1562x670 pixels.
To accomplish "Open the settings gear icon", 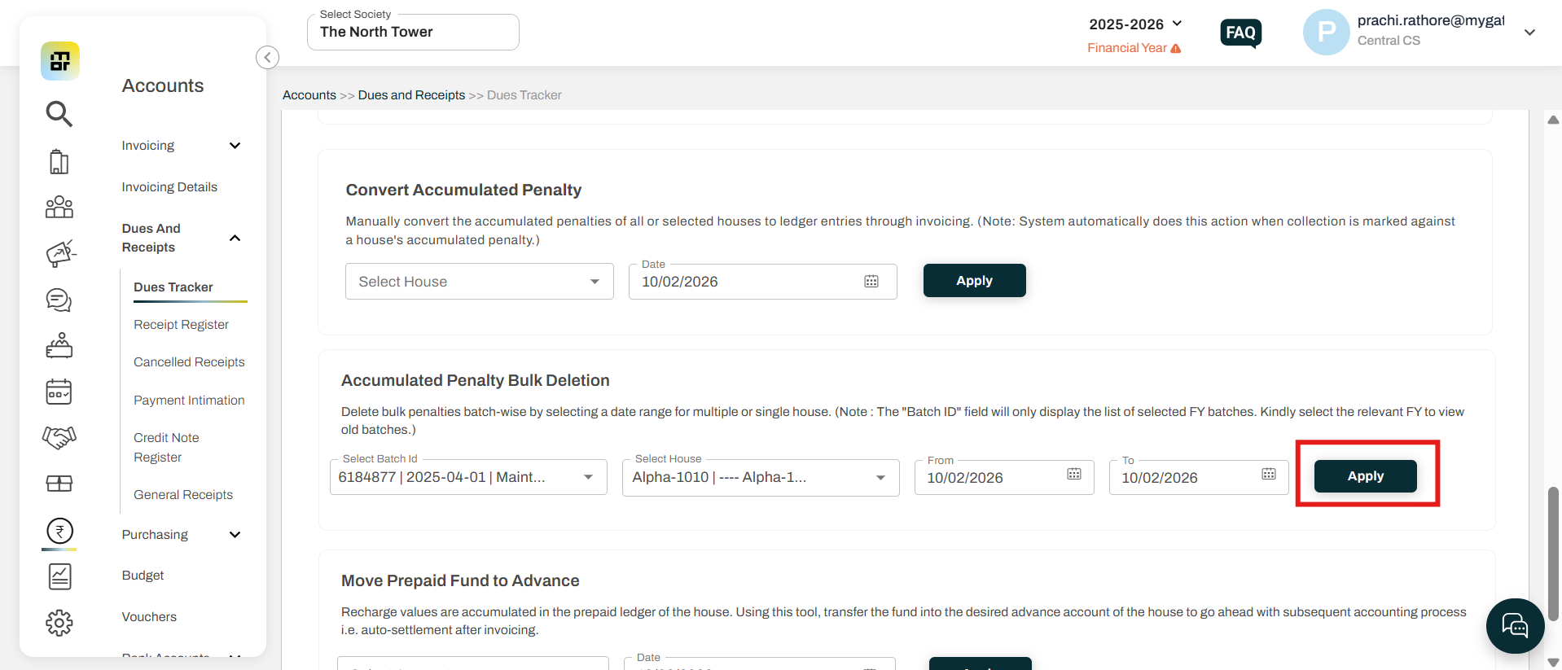I will (x=59, y=624).
